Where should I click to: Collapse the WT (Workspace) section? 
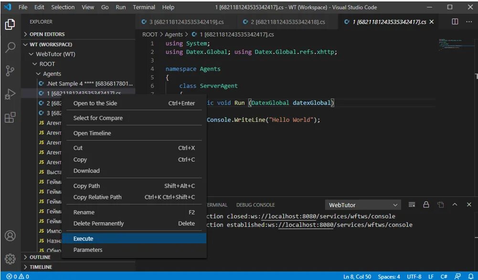[x=79, y=44]
